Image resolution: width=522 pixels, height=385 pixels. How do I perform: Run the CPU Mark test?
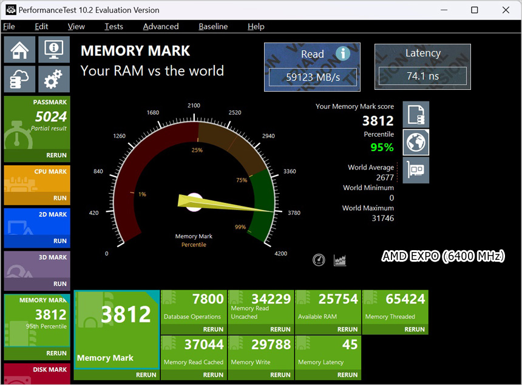pos(59,198)
